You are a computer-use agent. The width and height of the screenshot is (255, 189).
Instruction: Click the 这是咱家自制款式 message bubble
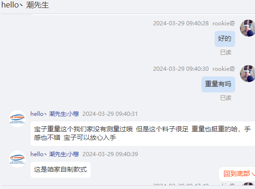point(61,170)
